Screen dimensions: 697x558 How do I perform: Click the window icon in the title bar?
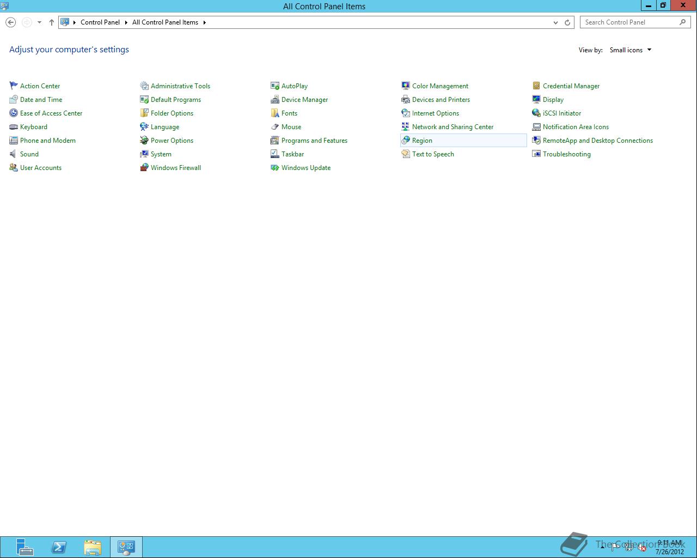5,5
